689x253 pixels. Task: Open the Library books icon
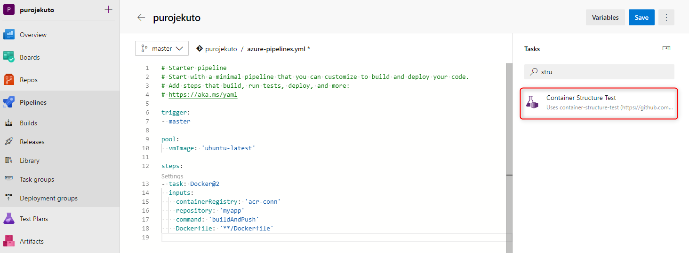[x=9, y=161]
